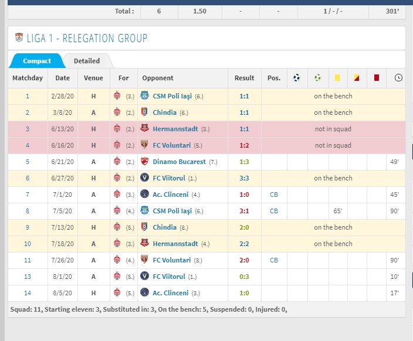
Task: Click the matchday 8 number link
Action: 27,211
